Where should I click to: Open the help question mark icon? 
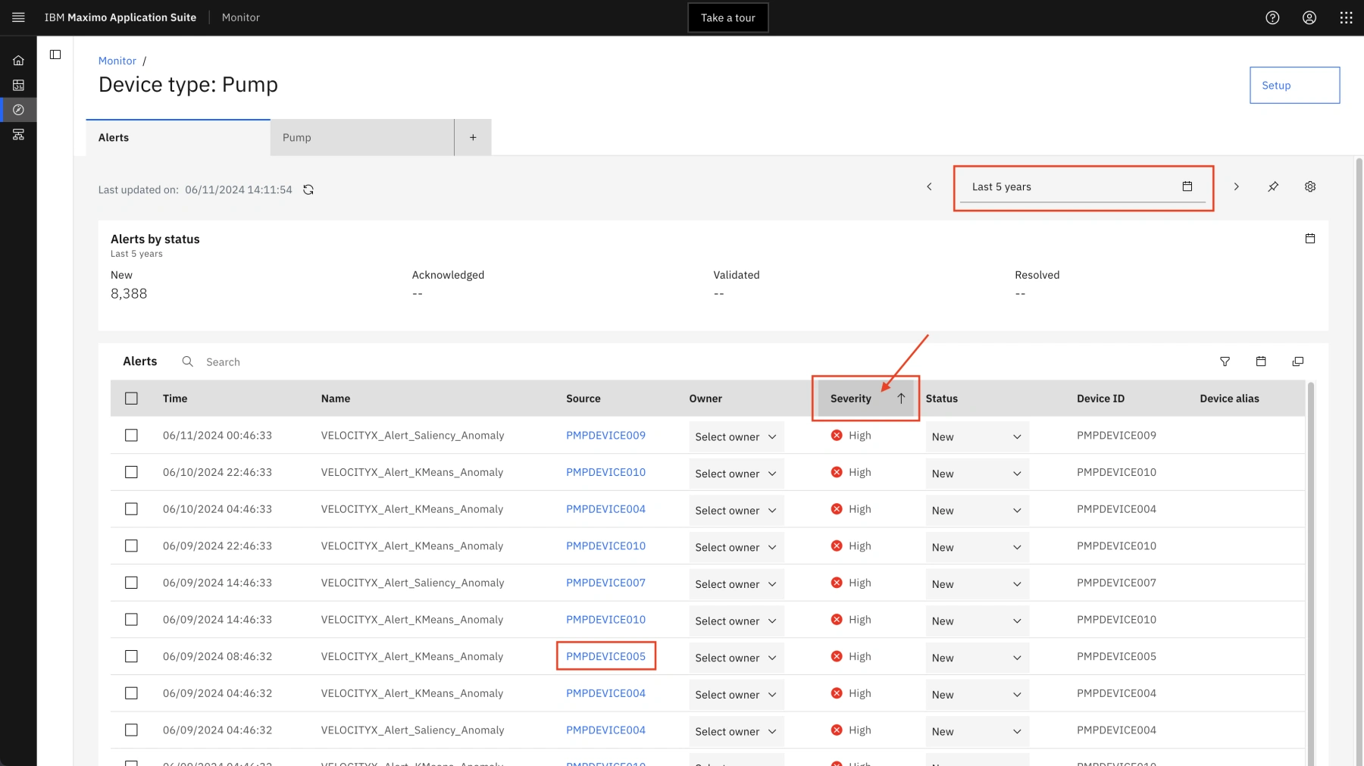pyautogui.click(x=1272, y=17)
